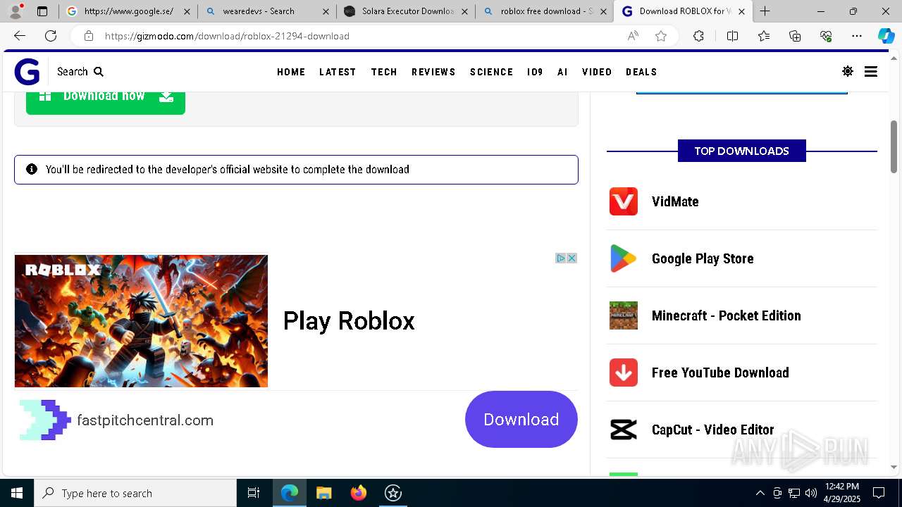Open the TECH nav item
The width and height of the screenshot is (902, 507).
pyautogui.click(x=384, y=72)
